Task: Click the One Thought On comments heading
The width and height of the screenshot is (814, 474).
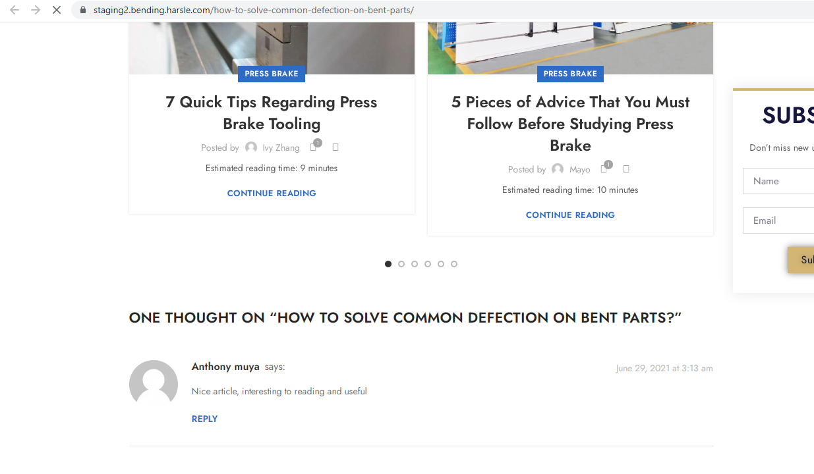Action: (x=405, y=317)
